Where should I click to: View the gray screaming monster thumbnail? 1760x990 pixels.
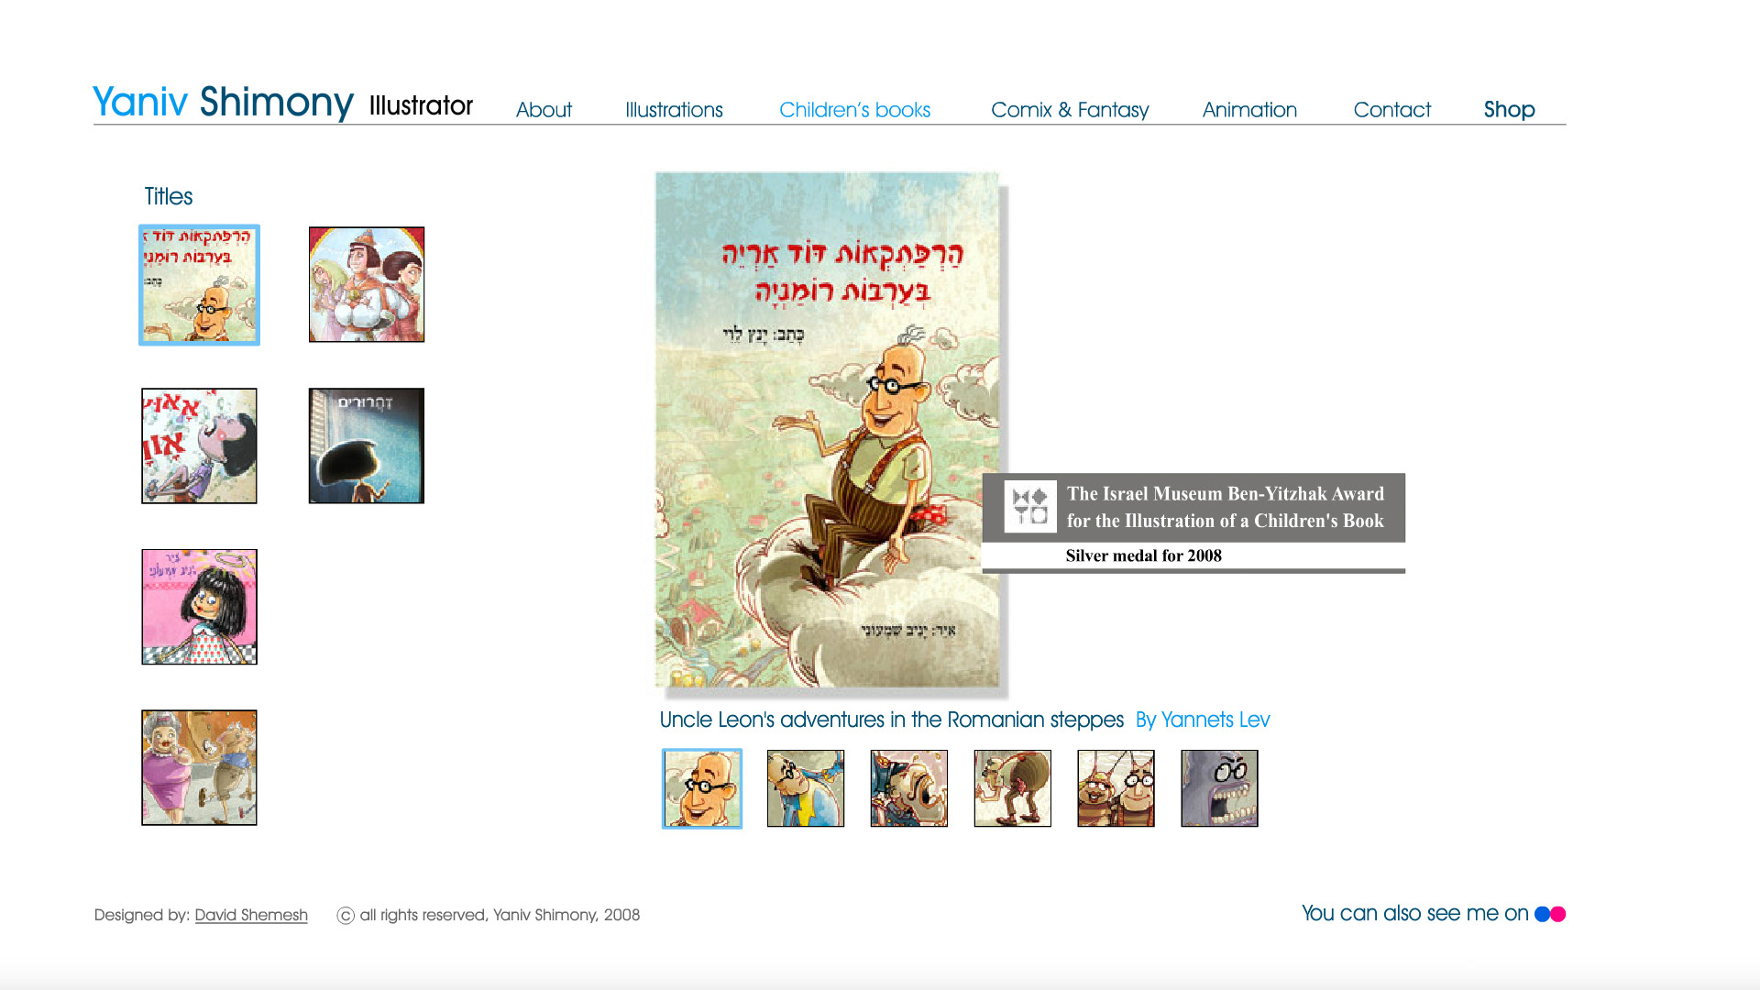point(1220,788)
